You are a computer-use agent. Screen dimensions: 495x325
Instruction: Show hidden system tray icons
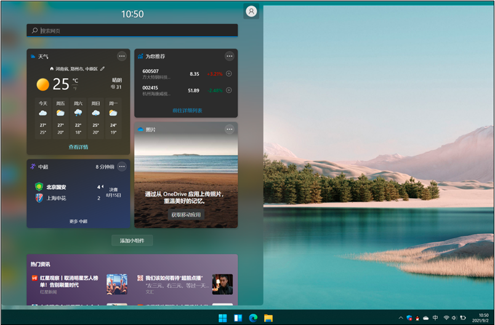pos(401,318)
